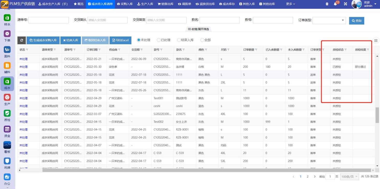Open the column settings grid icon
This screenshot has height=189, width=380.
tap(376, 40)
